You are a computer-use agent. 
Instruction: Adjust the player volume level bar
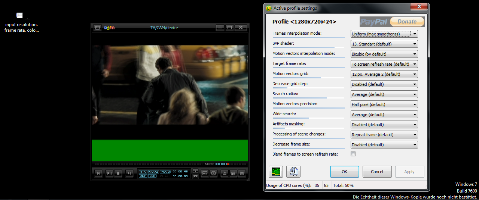pyautogui.click(x=222, y=164)
